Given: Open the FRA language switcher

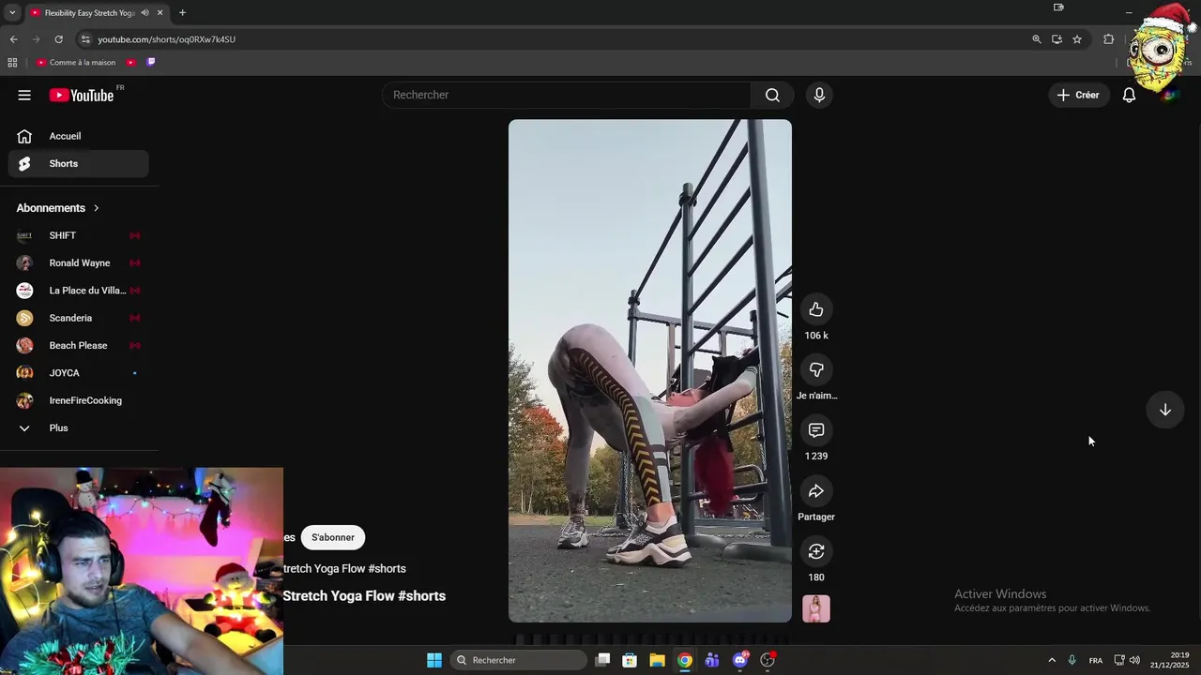Looking at the screenshot, I should click(1096, 660).
